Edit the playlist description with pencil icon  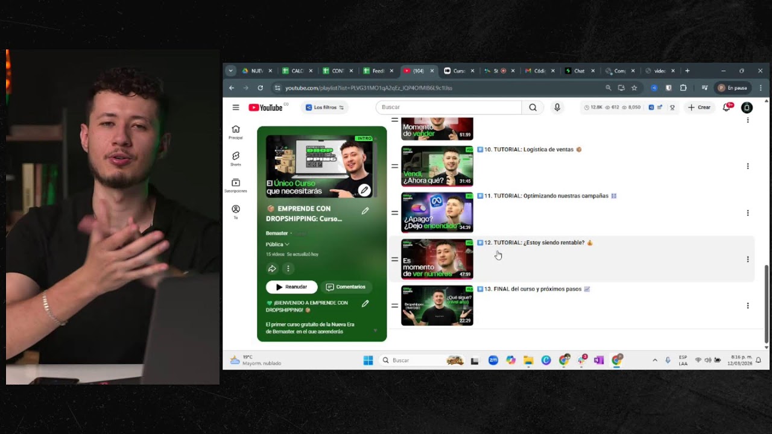[365, 303]
